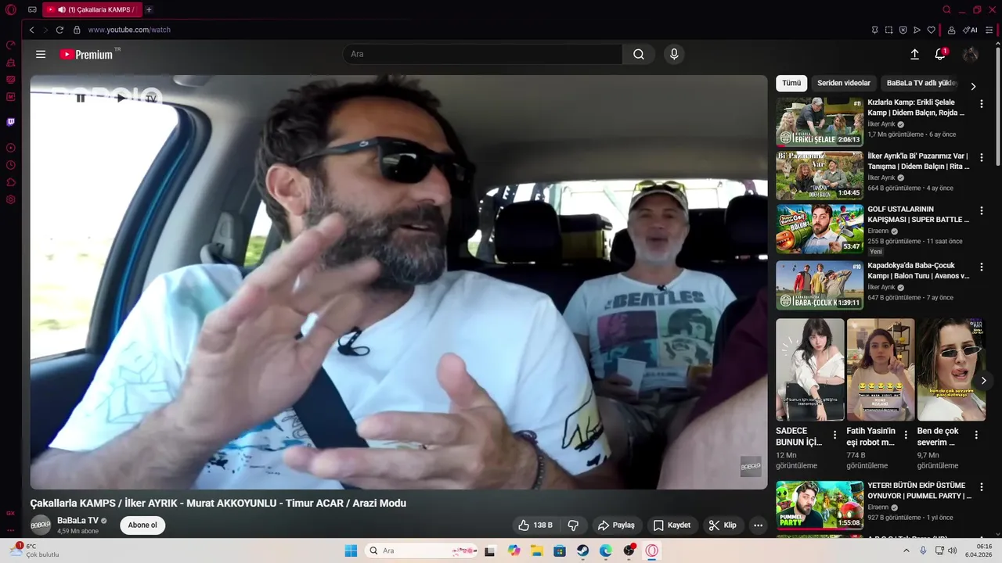Open Twitch panel in sidebar
Image resolution: width=1002 pixels, height=563 pixels.
pos(11,122)
